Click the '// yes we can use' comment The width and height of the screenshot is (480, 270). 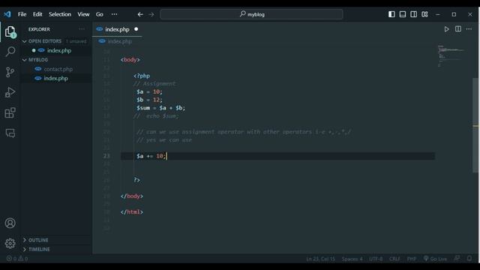pyautogui.click(x=164, y=140)
